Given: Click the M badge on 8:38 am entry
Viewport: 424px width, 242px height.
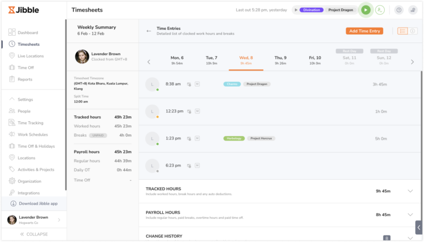Looking at the screenshot, I should 198,84.
